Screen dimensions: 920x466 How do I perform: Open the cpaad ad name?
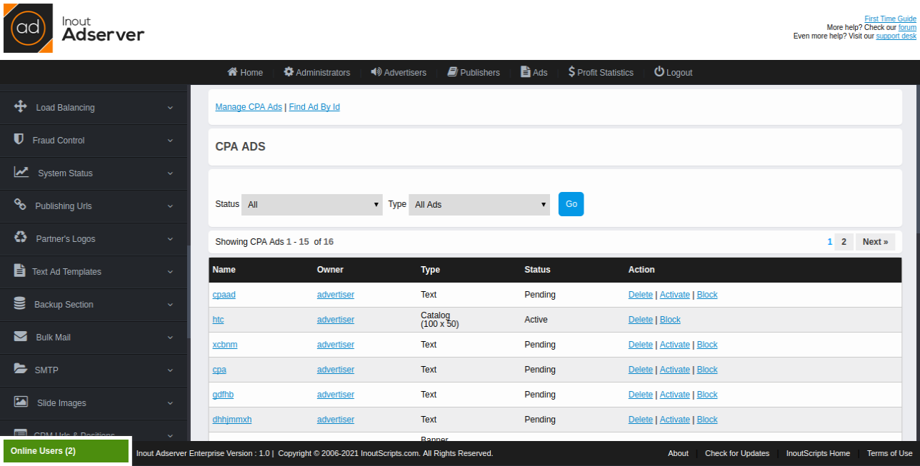(224, 295)
